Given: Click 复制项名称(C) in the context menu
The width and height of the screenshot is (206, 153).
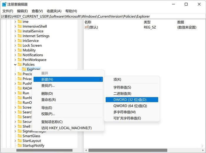Looking at the screenshot, I should tap(68, 122).
